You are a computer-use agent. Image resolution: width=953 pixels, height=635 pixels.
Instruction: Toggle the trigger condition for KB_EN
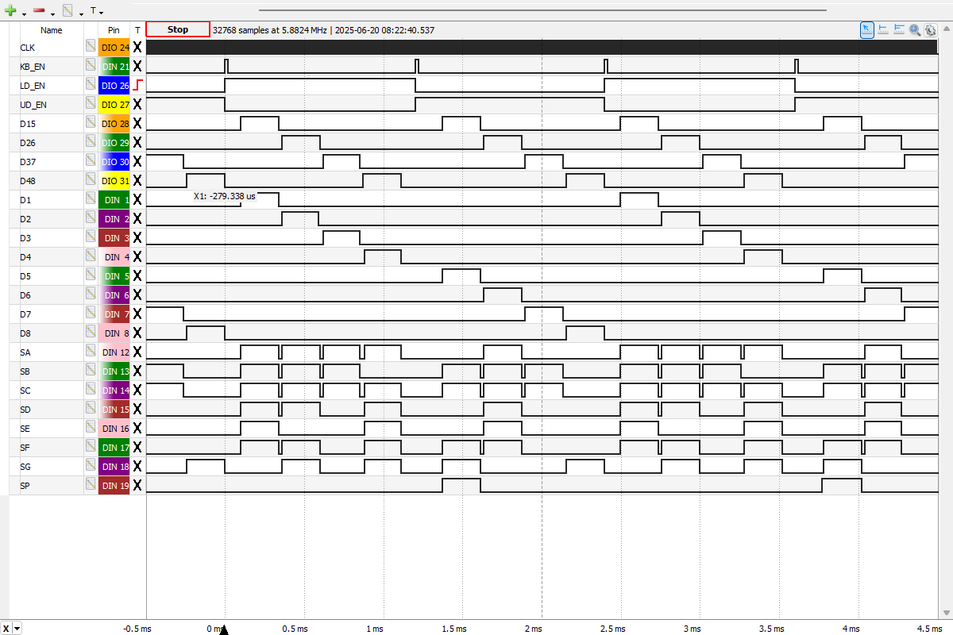coord(137,67)
